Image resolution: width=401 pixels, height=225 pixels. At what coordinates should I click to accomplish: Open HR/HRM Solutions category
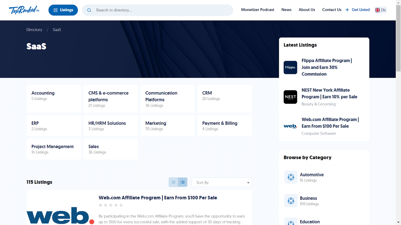point(111,125)
